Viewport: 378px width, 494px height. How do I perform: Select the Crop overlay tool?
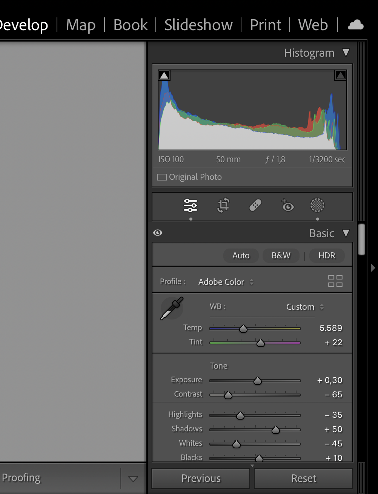223,205
